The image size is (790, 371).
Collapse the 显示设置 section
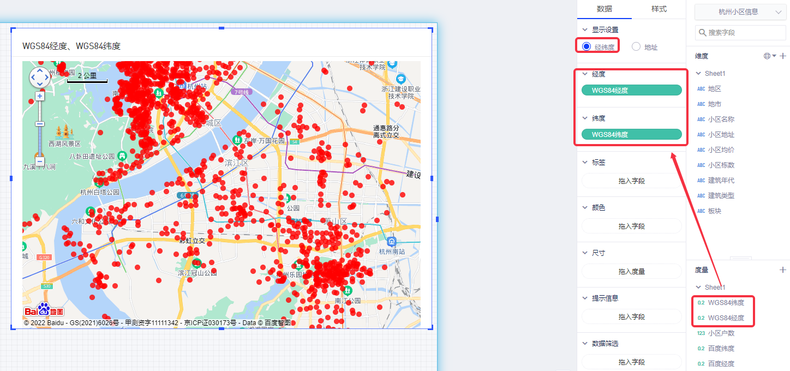tap(585, 29)
